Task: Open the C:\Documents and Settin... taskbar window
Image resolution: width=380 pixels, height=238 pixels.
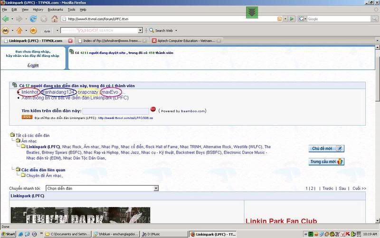Action: pos(67,234)
